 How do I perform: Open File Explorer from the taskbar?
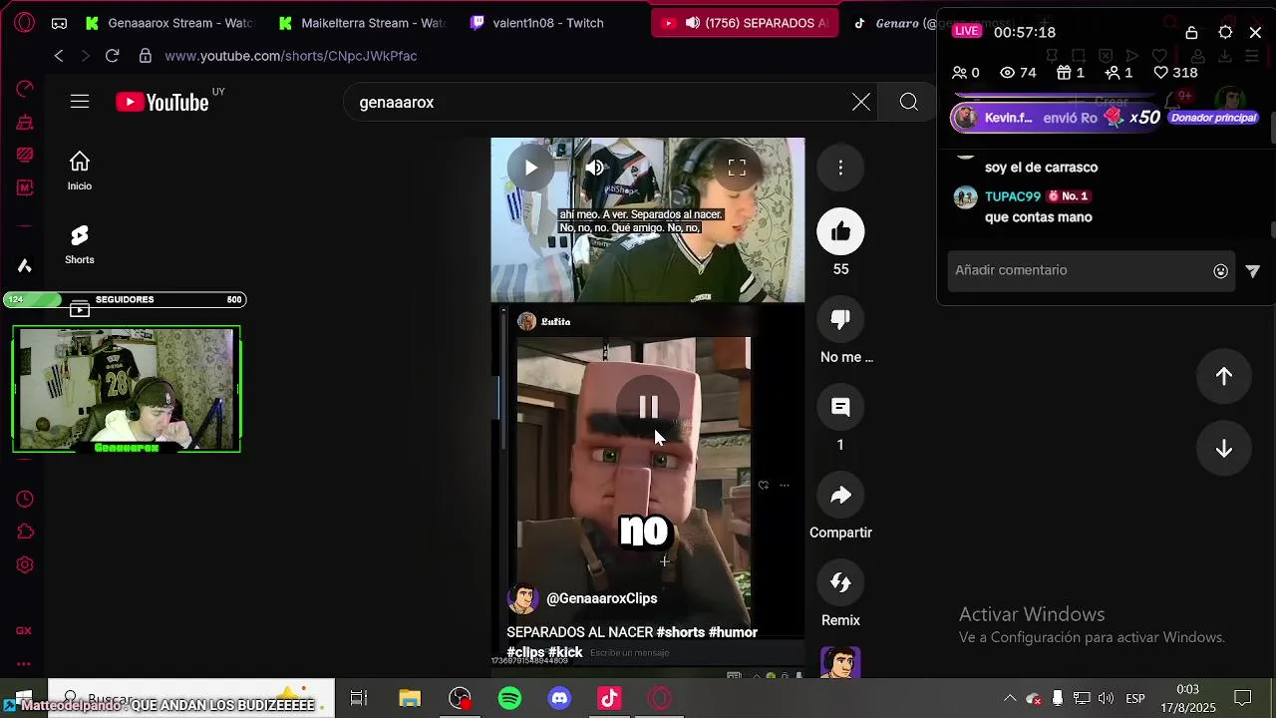click(410, 698)
